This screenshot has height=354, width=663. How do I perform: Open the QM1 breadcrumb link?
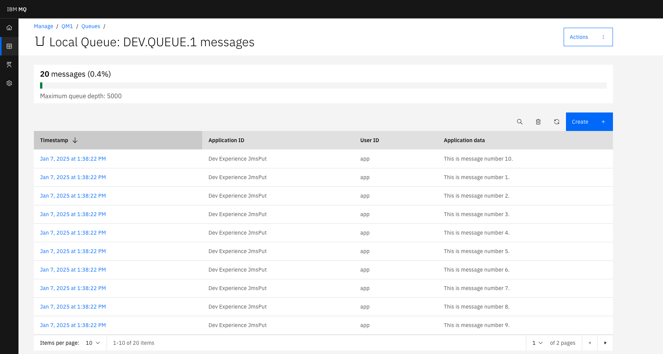click(x=67, y=26)
